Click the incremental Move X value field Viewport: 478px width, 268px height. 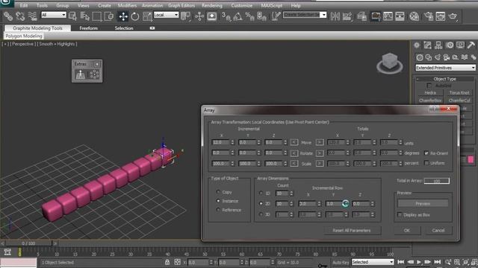click(x=221, y=142)
